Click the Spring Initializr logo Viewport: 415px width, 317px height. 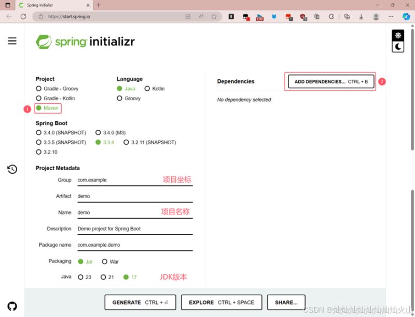(85, 42)
